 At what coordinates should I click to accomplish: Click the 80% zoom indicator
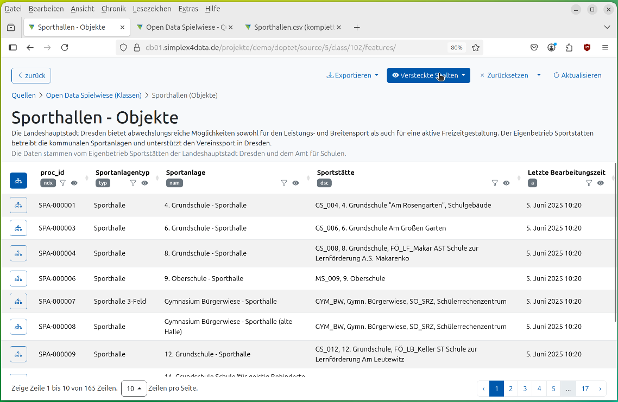click(456, 48)
